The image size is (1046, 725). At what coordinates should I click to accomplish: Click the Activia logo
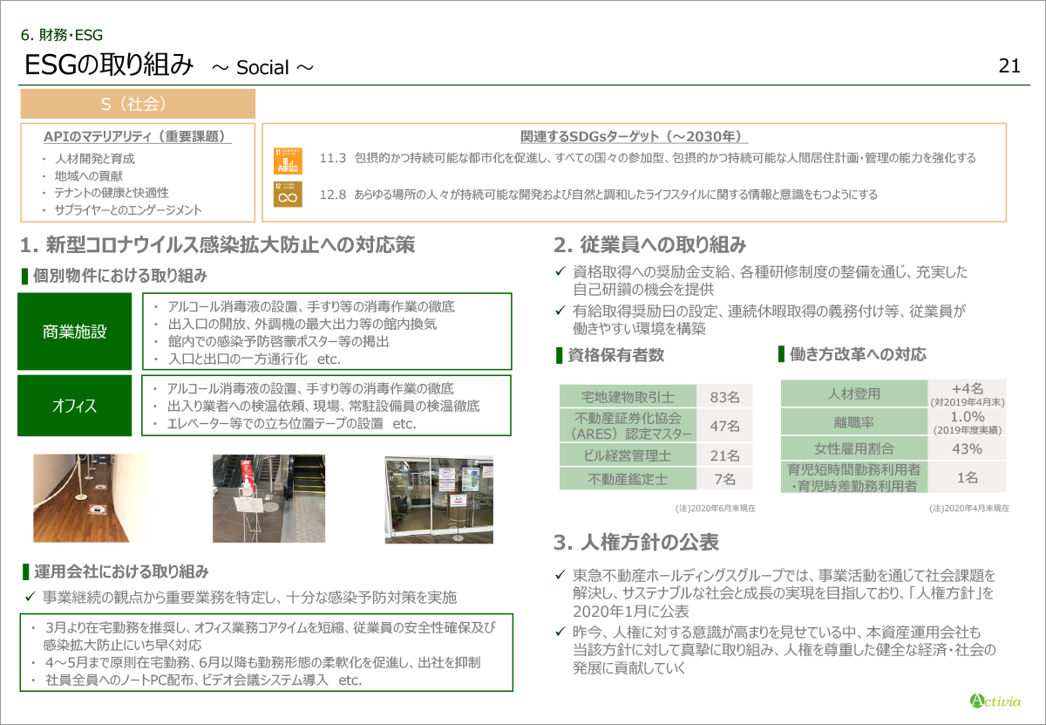995,699
